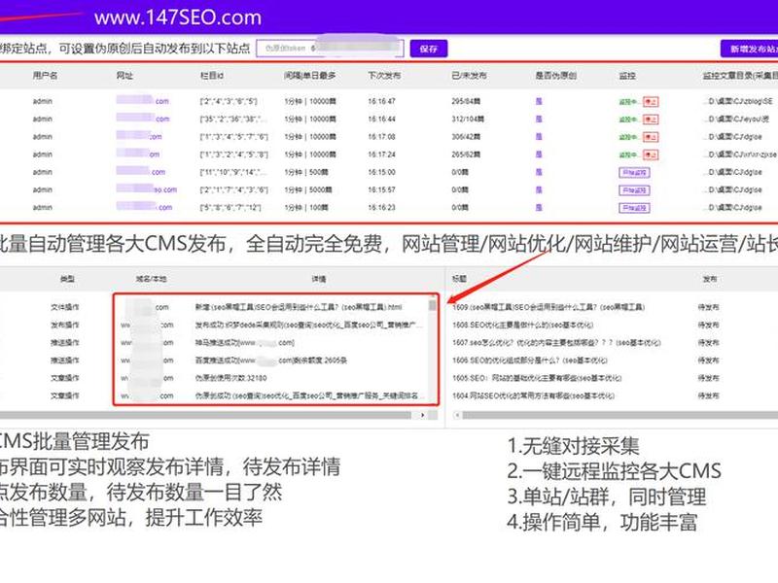Click the 网址 column header

[124, 76]
